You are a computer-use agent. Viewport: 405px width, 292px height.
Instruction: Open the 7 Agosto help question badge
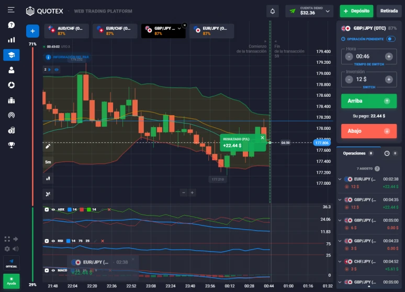pyautogui.click(x=377, y=169)
